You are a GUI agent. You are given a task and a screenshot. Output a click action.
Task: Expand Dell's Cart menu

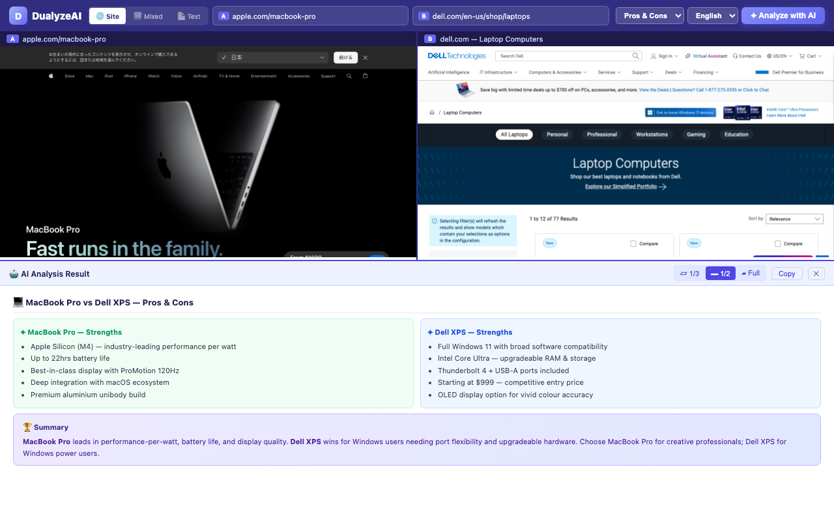point(811,56)
